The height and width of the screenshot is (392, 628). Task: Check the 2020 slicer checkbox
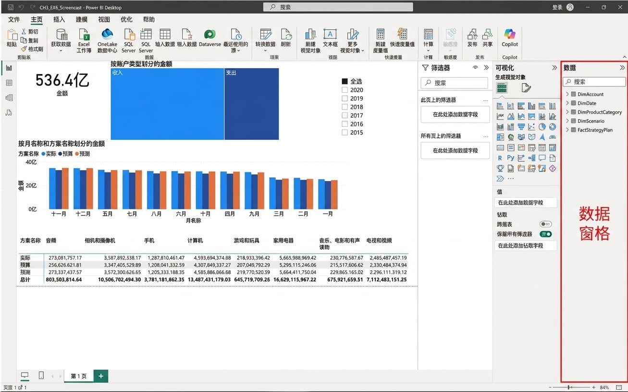tap(345, 90)
